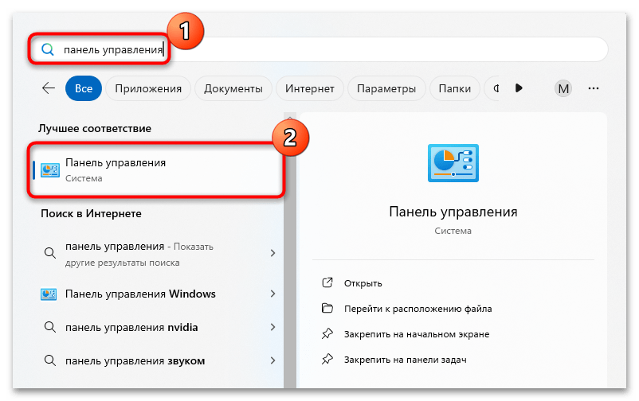Switch to the "Интернет" filter
639x401 pixels.
click(x=310, y=88)
